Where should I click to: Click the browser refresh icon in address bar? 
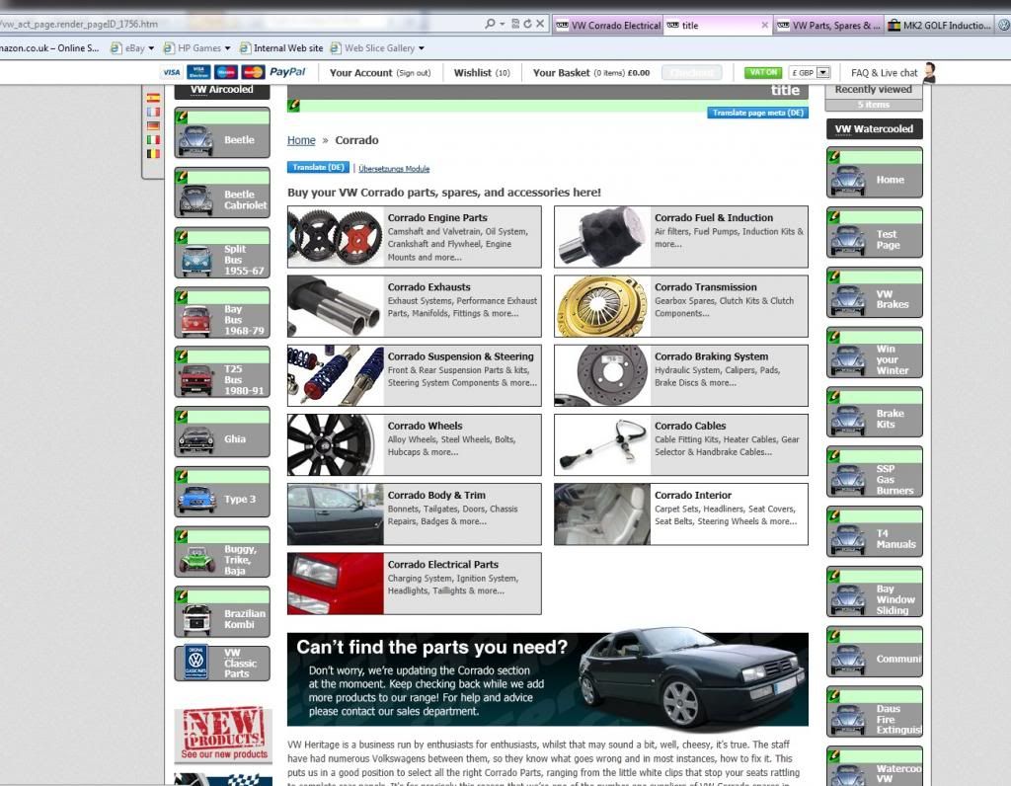(x=527, y=24)
